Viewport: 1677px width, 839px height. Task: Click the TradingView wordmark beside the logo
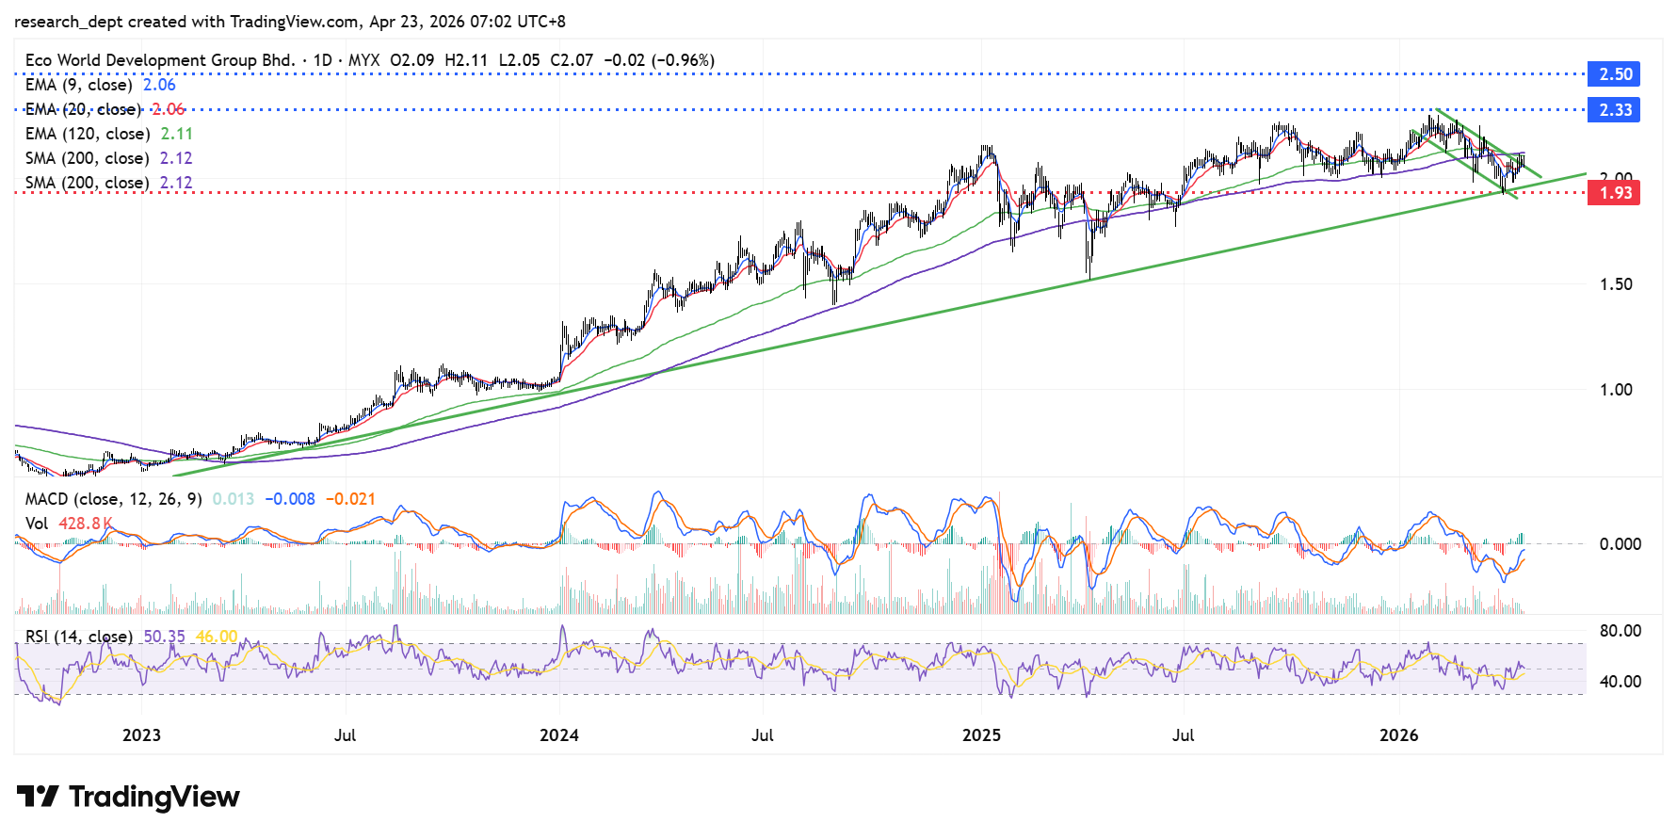[154, 797]
